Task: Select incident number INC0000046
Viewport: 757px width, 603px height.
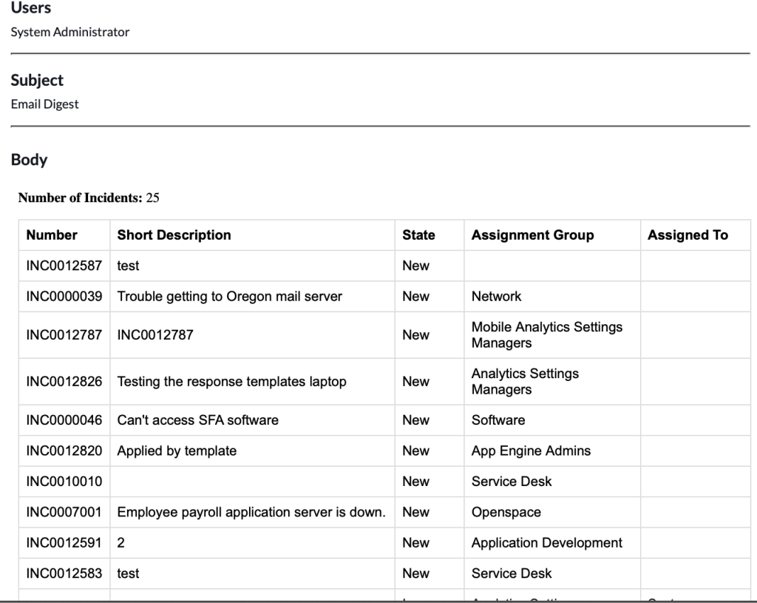Action: click(x=64, y=420)
